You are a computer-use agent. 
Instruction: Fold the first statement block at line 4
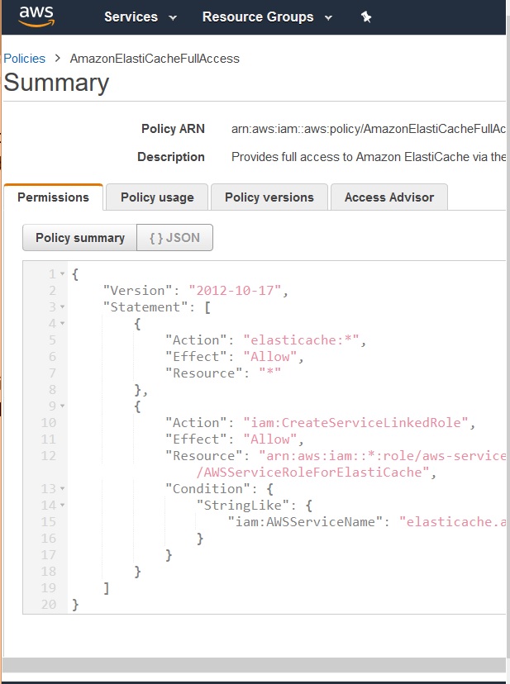click(63, 324)
